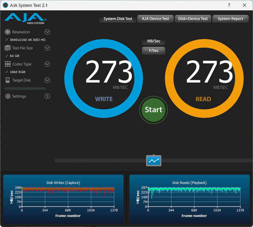Image resolution: width=253 pixels, height=227 pixels.
Task: Click the orange READ speed gauge
Action: [204, 78]
